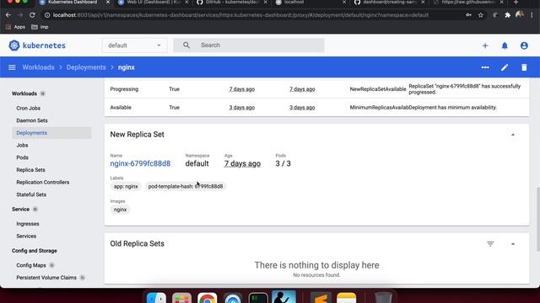This screenshot has height=303, width=540.
Task: Open Config Maps in the sidebar
Action: click(31, 266)
